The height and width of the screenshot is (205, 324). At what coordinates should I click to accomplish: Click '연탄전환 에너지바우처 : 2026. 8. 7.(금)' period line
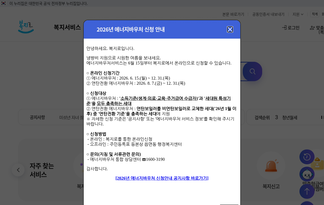pos(136,83)
